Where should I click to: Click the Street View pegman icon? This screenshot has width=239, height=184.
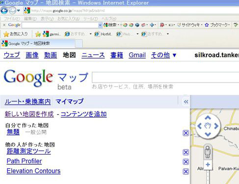[208, 152]
